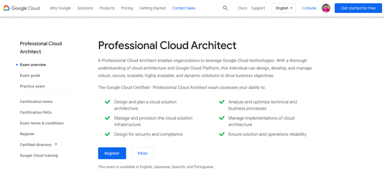This screenshot has width=384, height=174.
Task: Click the checkmark beside Design for security
Action: click(107, 134)
